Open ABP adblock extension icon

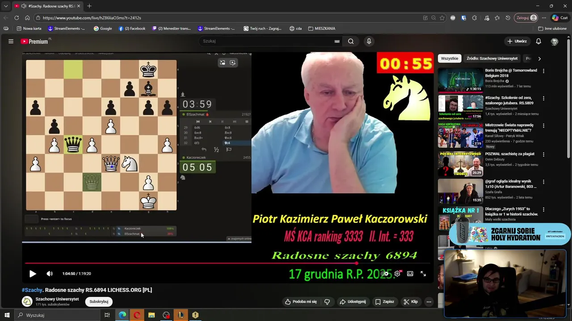pos(453,18)
